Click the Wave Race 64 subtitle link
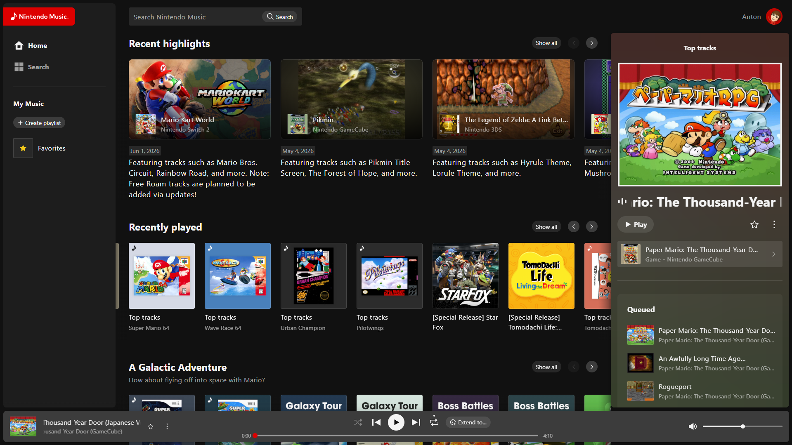The width and height of the screenshot is (792, 445). (223, 328)
